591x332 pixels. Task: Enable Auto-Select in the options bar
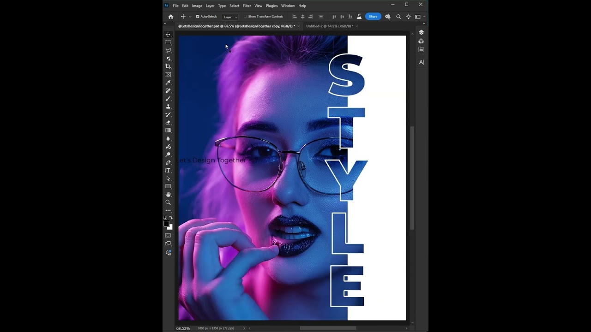pyautogui.click(x=198, y=16)
